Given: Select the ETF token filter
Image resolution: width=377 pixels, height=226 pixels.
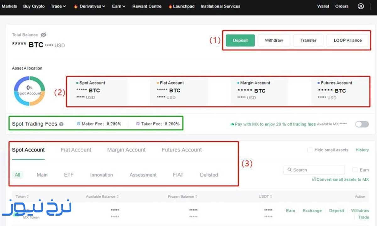Looking at the screenshot, I should (x=68, y=175).
